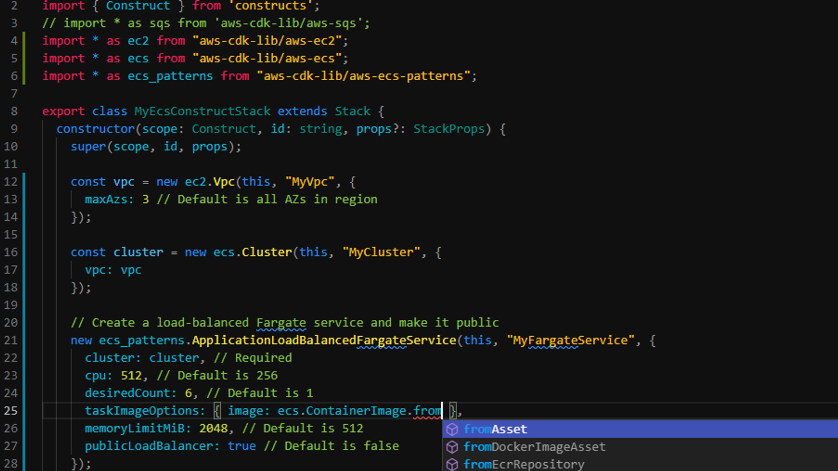Select the fromAsset autocomplete suggestion
The width and height of the screenshot is (838, 471).
(495, 429)
